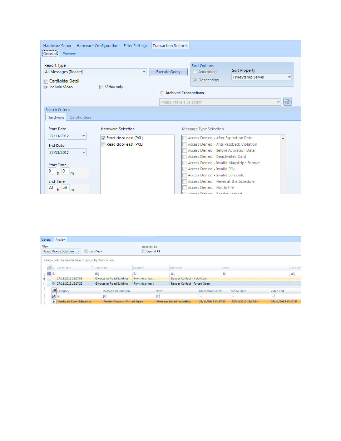
Task: Check Access Denied - Invalid PIN
Action: [x=184, y=169]
